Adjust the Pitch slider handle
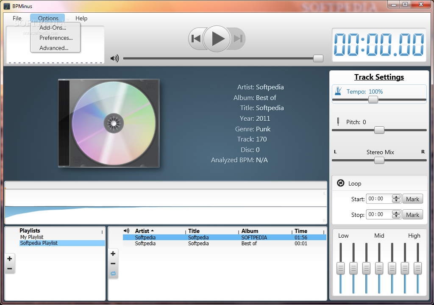Screen dimensions: 434x305 (379, 130)
